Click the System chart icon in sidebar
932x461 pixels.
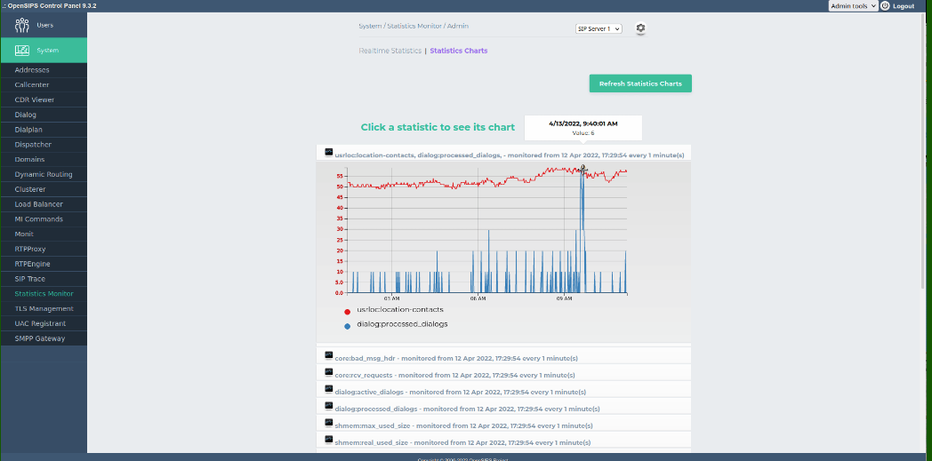tap(23, 50)
